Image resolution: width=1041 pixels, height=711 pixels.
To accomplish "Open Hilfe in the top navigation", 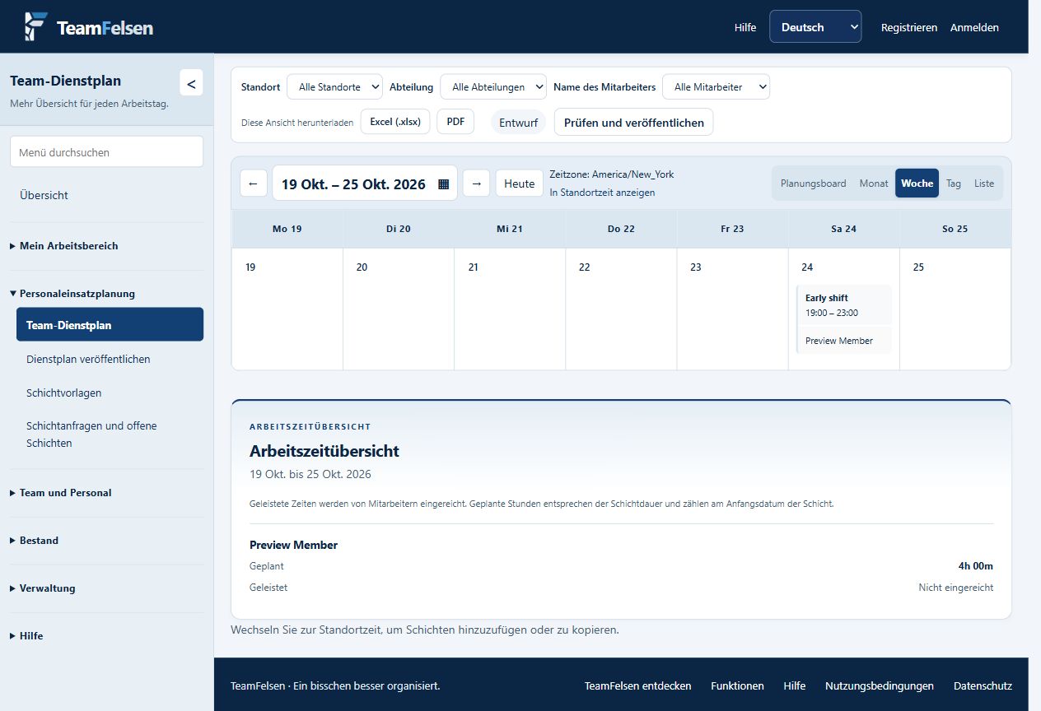I will click(745, 27).
